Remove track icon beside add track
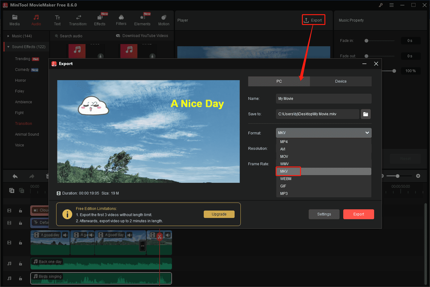This screenshot has width=430, height=287. 22,191
